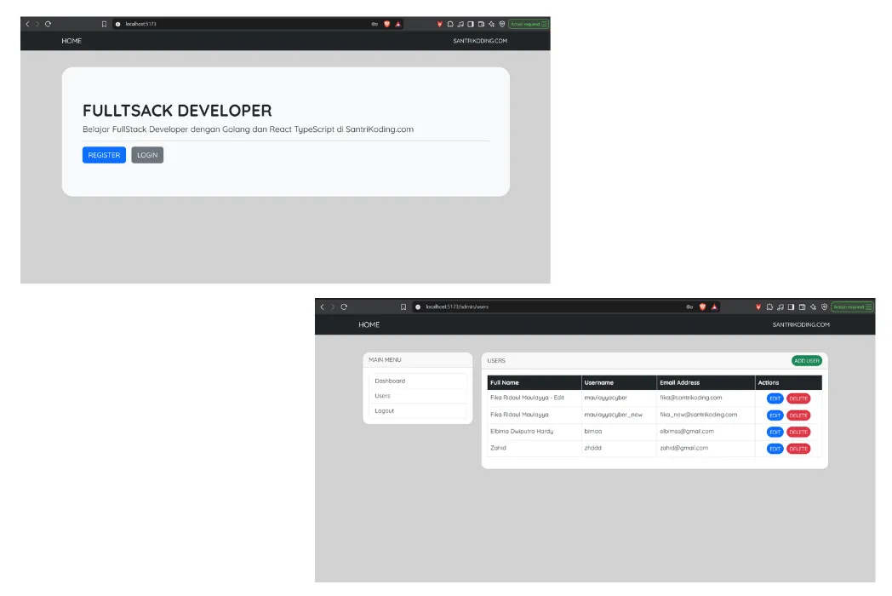The height and width of the screenshot is (596, 892).
Task: Open the music note playlist icon in admin window
Action: (x=780, y=307)
